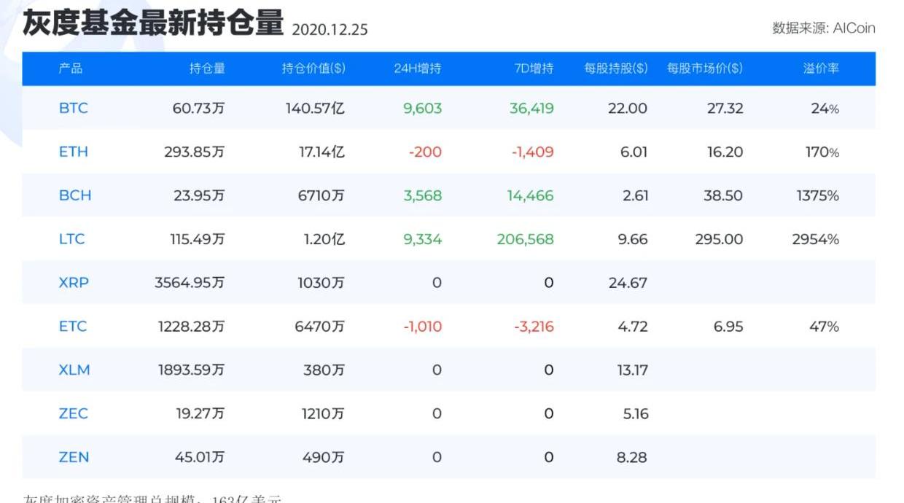Image resolution: width=904 pixels, height=503 pixels.
Task: Click the 每股市场价($) column header
Action: click(x=704, y=69)
